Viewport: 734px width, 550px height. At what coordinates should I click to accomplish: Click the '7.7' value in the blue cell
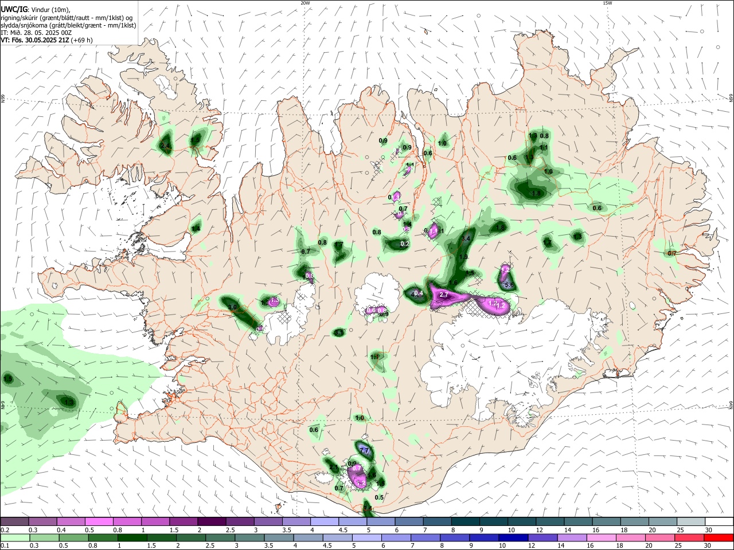click(364, 450)
